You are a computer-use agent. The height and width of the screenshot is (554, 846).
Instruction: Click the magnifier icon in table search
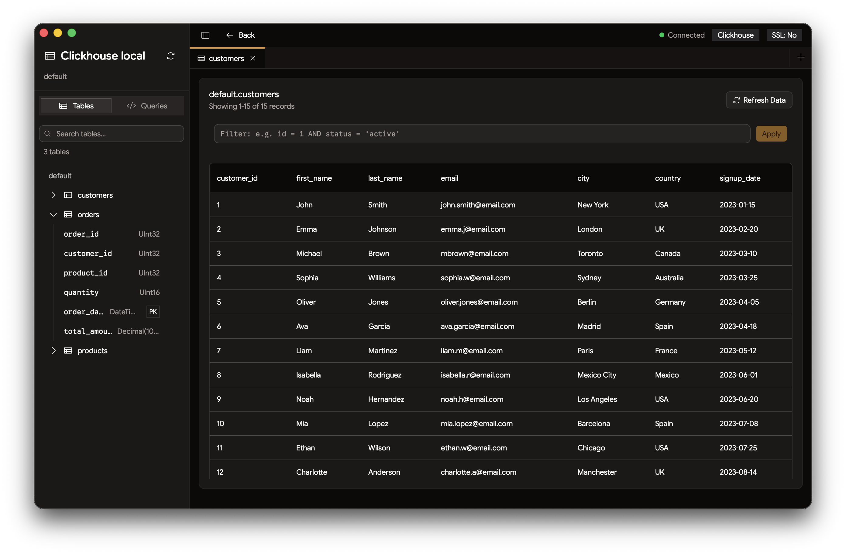(48, 134)
